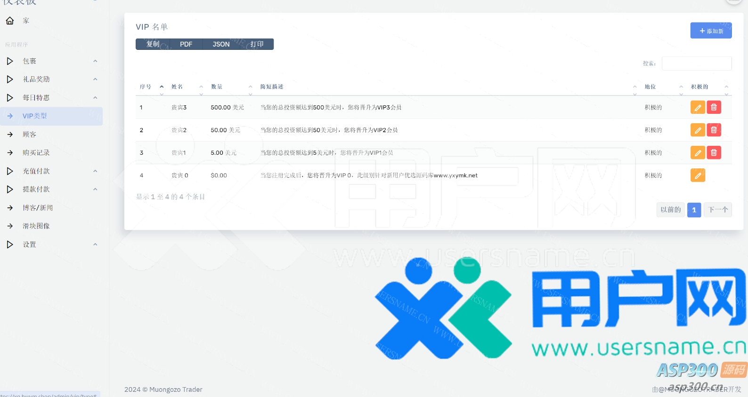Screen dimensions: 748x397
Task: Sort table by 积极的 column
Action: (x=709, y=87)
